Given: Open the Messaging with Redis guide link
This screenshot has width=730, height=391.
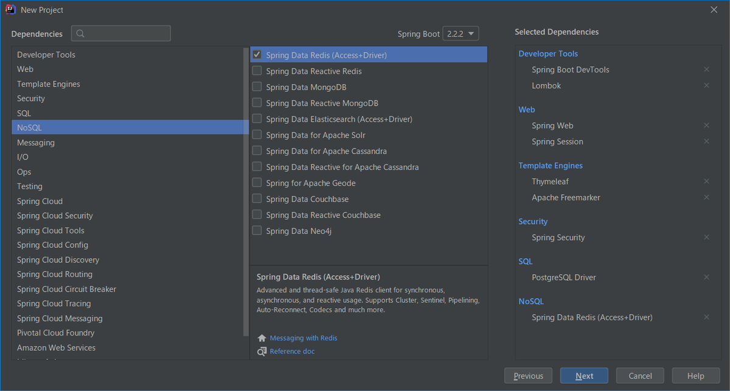Looking at the screenshot, I should (304, 338).
